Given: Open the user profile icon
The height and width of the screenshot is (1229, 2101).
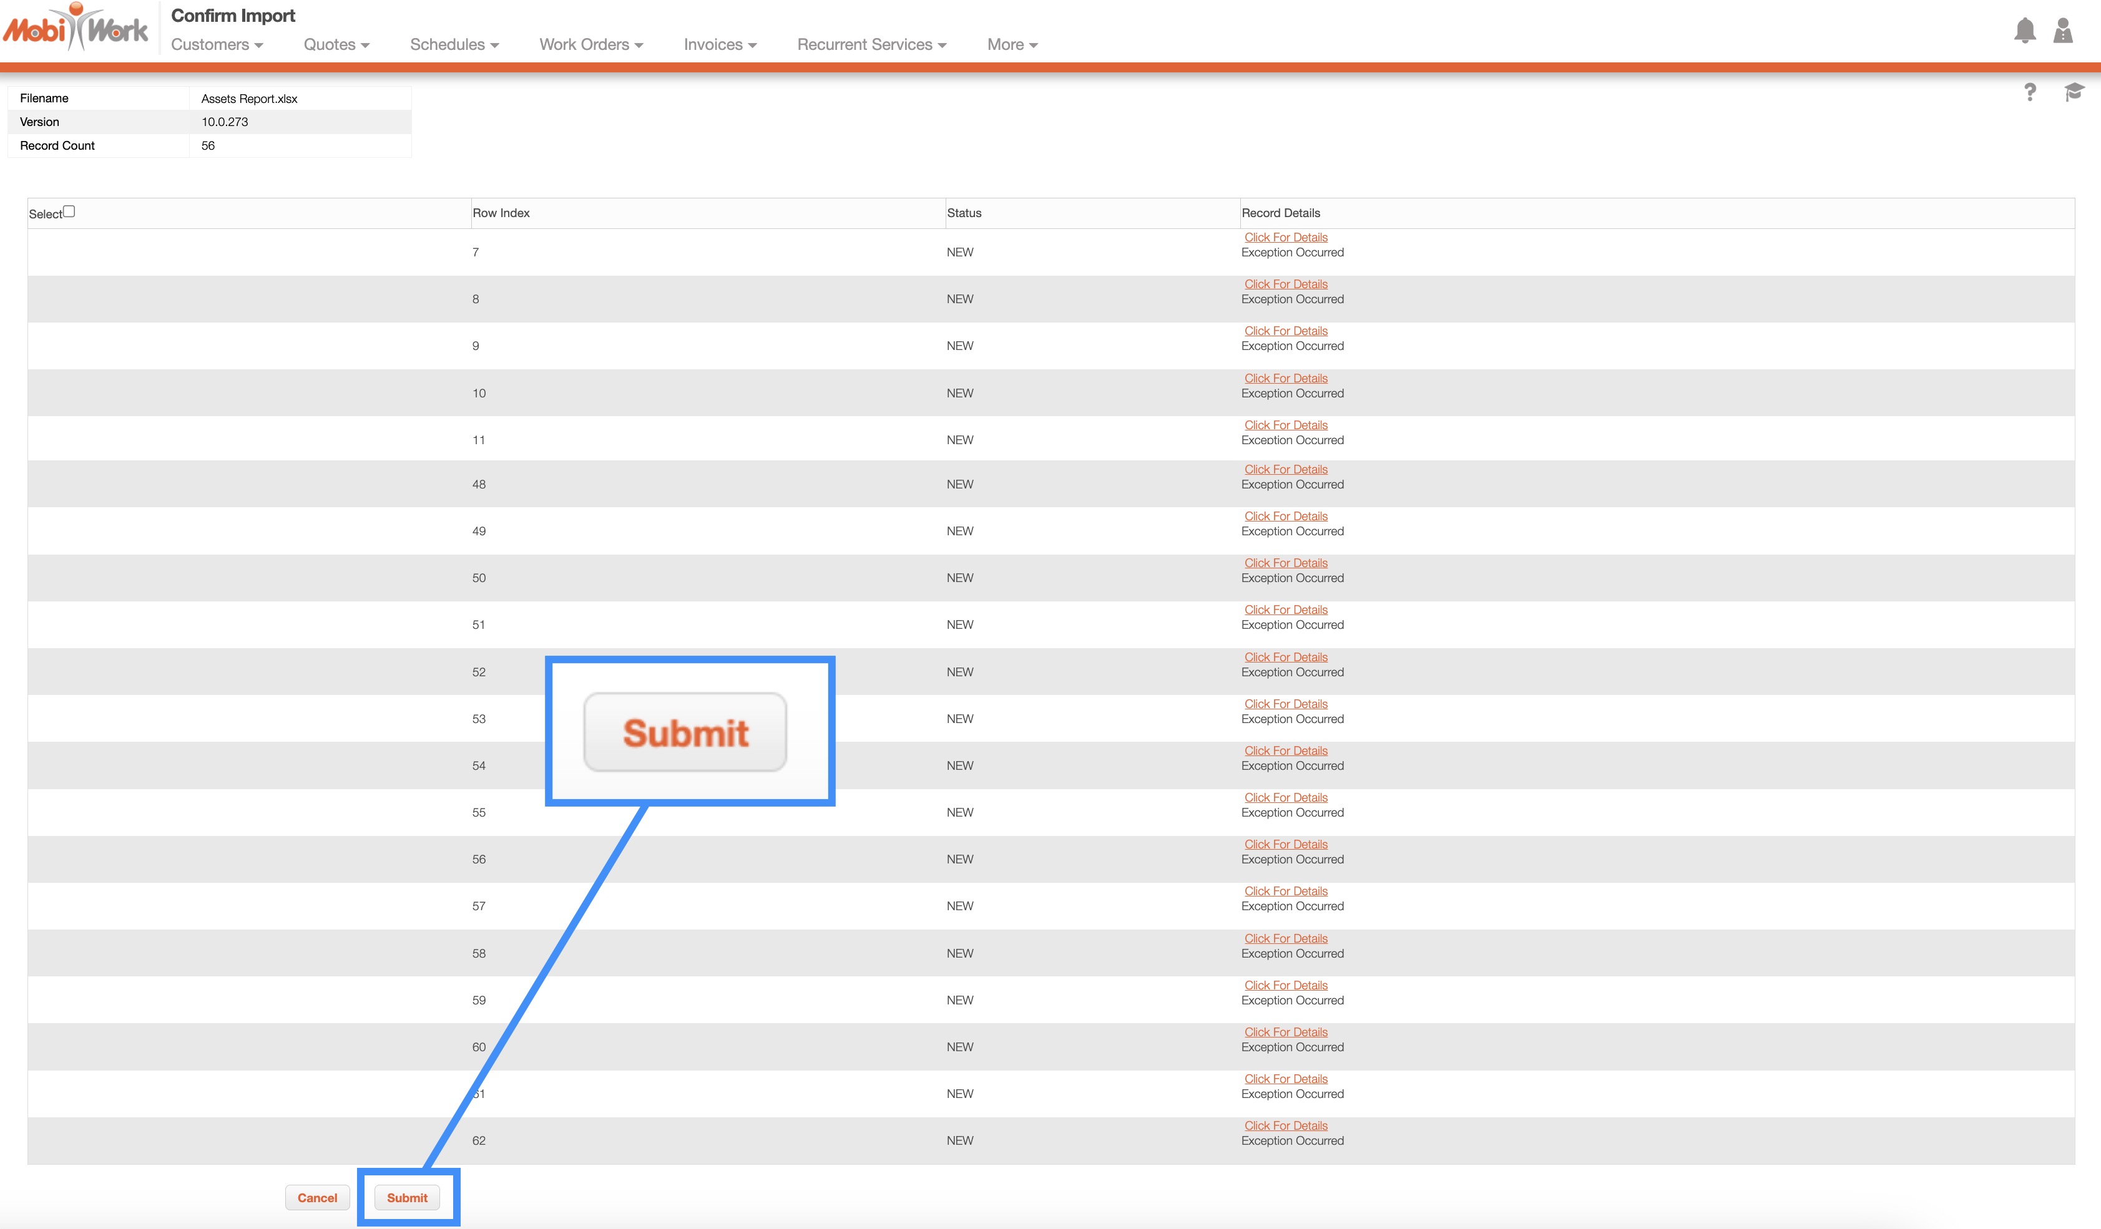Looking at the screenshot, I should tap(2063, 31).
